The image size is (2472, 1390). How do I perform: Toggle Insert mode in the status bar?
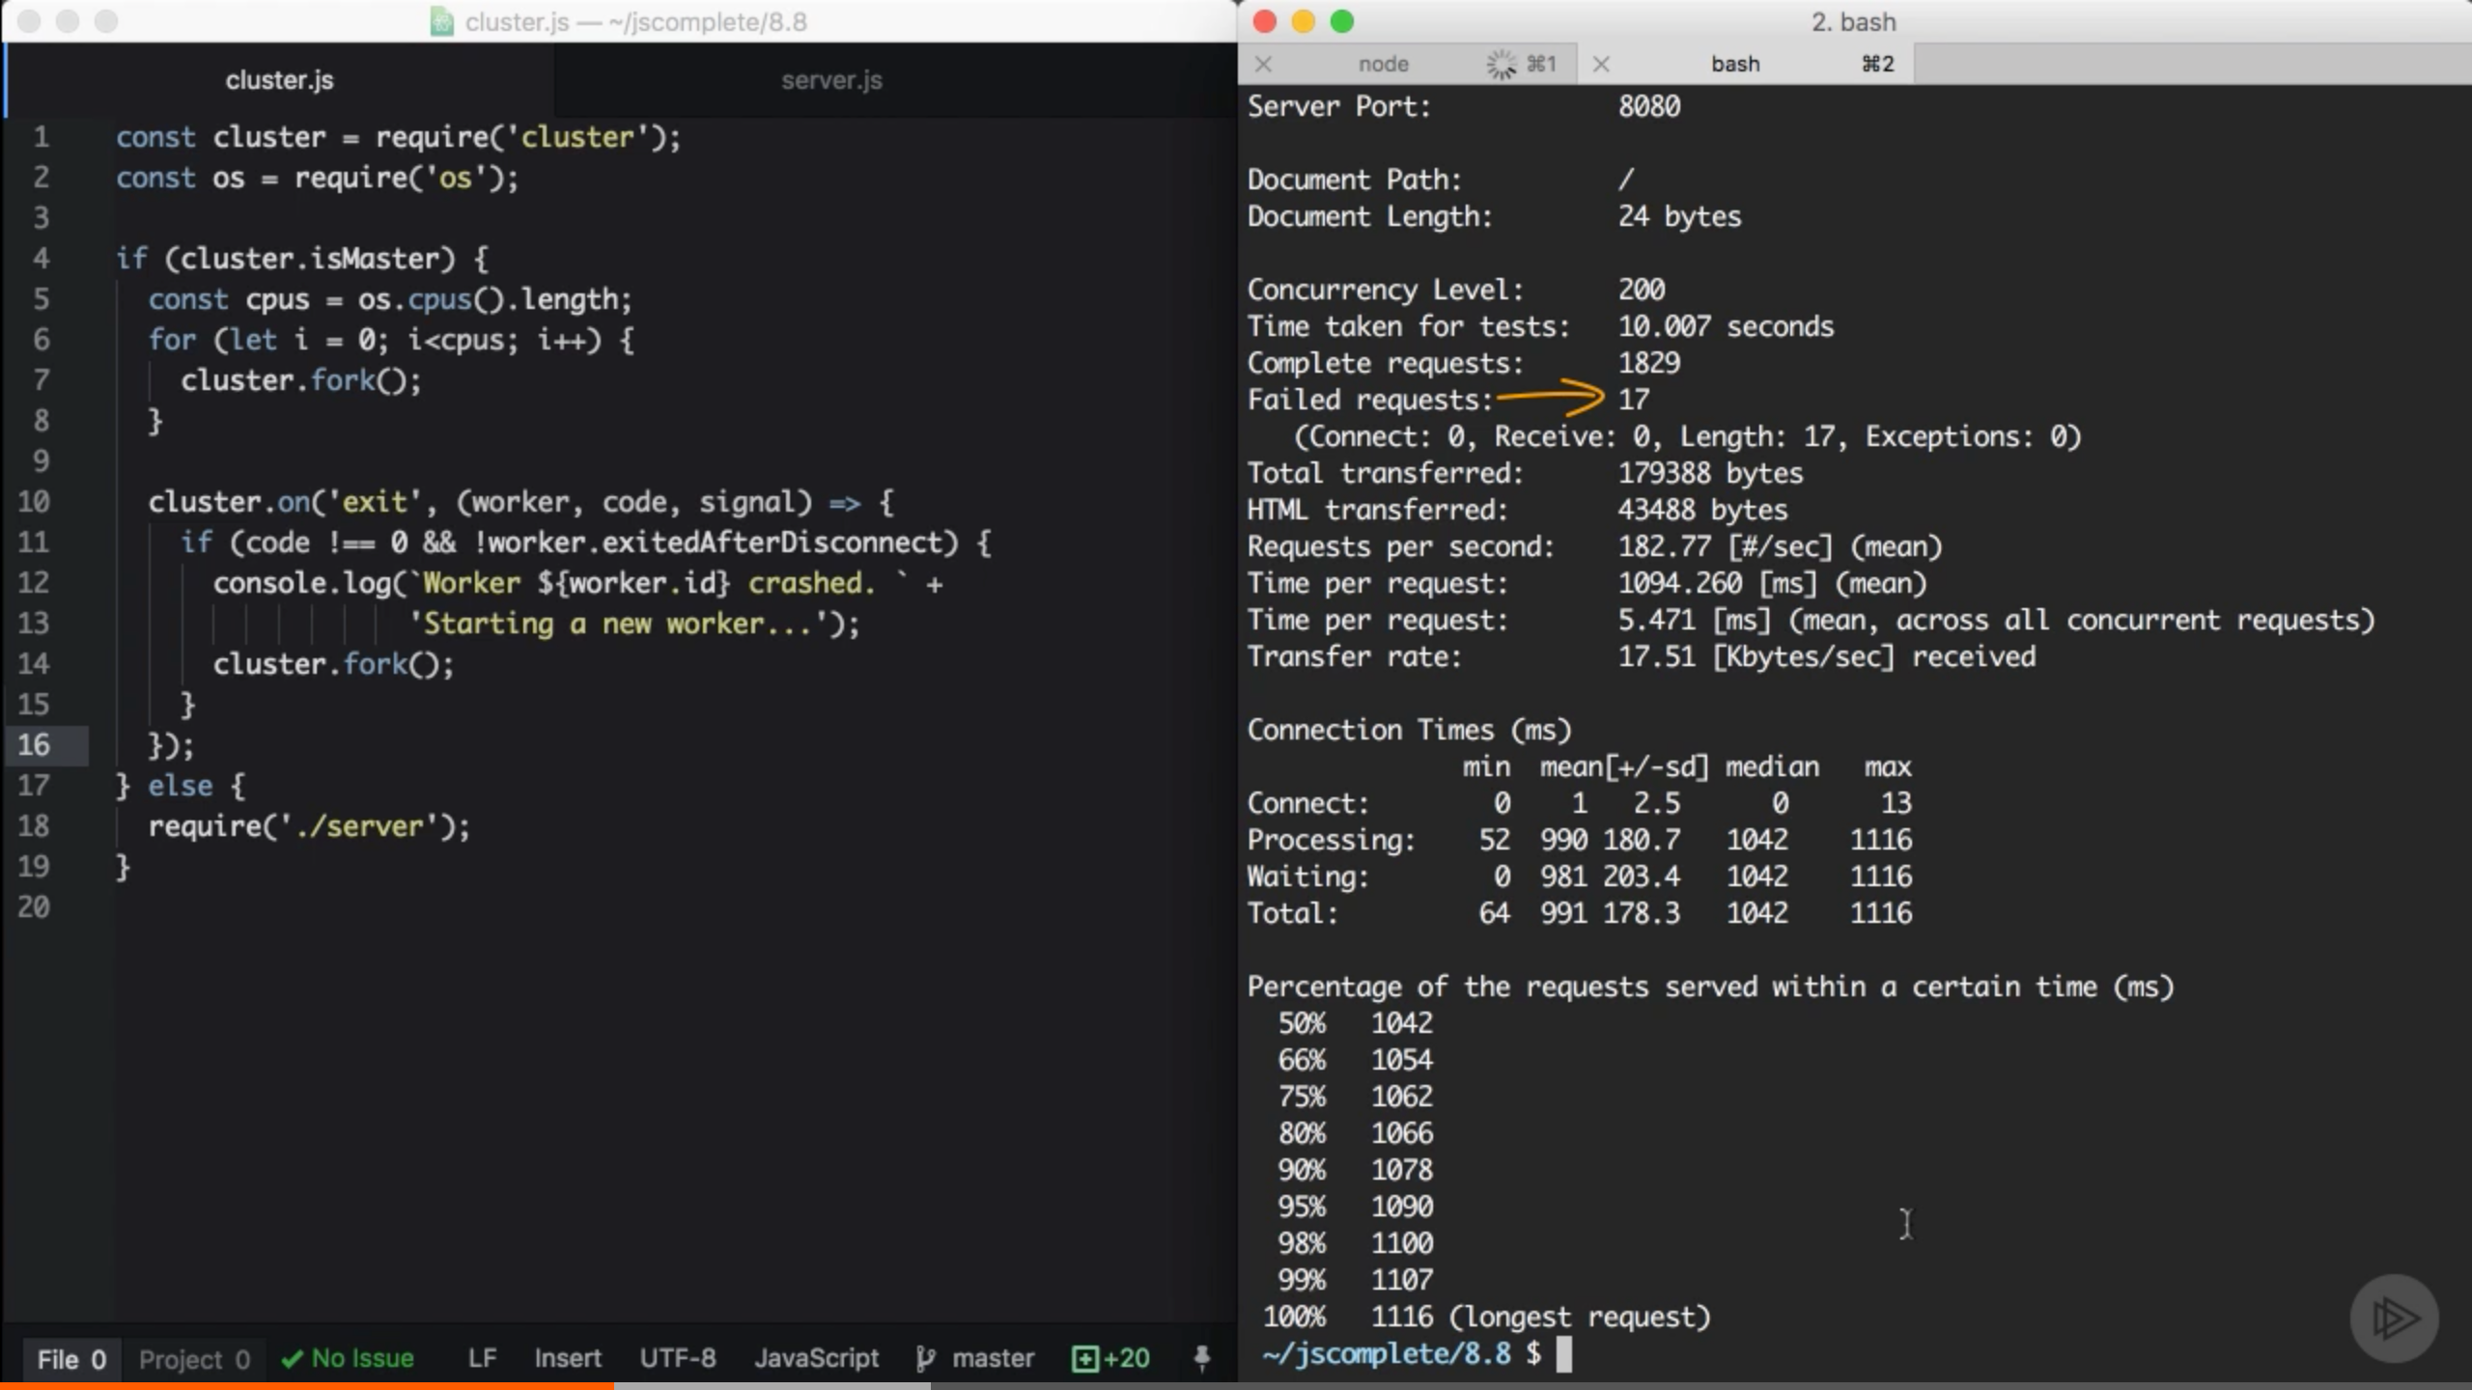tap(568, 1357)
